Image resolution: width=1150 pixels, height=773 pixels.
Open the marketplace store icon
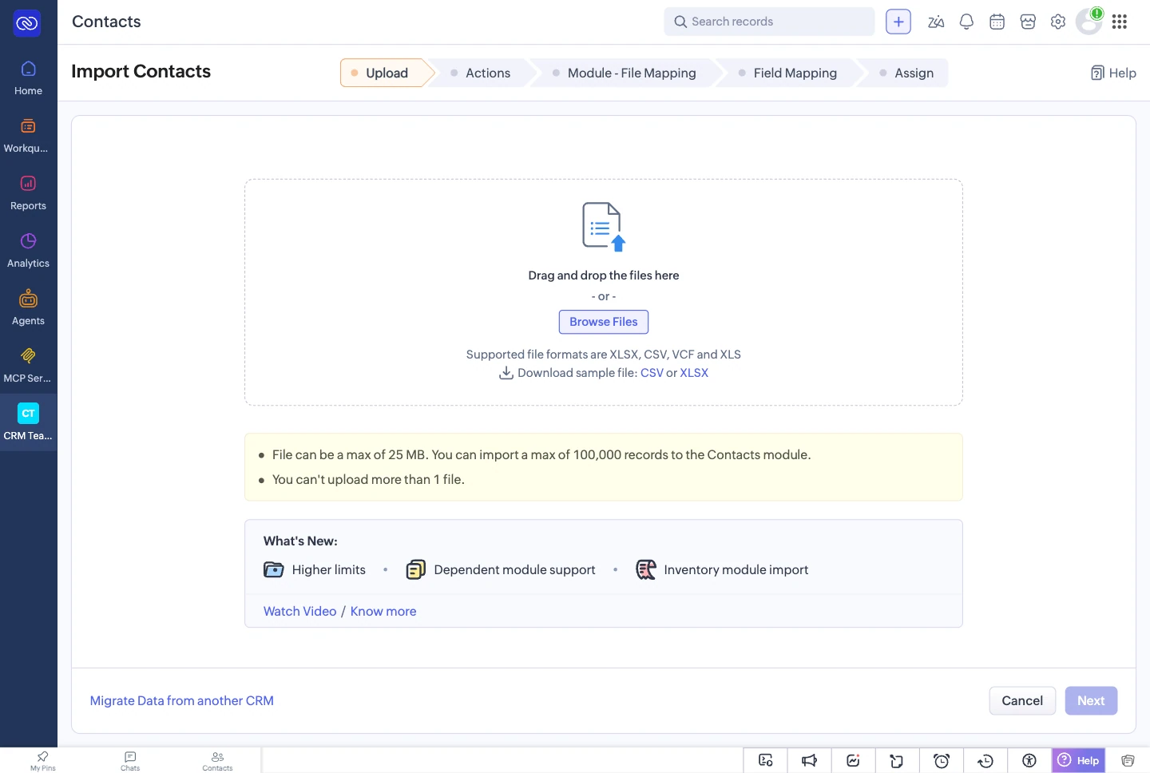pyautogui.click(x=1028, y=22)
